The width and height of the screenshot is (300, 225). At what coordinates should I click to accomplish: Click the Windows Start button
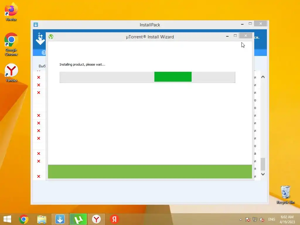pyautogui.click(x=7, y=219)
